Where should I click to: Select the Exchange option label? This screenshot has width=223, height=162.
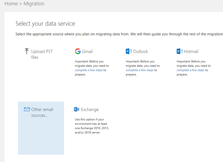point(90,110)
